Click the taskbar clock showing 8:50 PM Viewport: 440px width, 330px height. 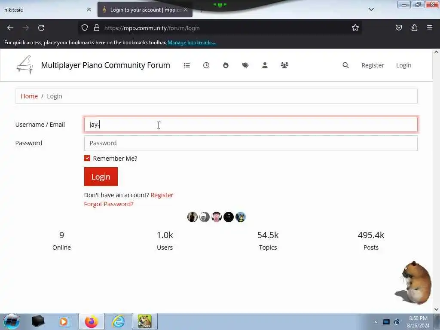tap(418, 321)
